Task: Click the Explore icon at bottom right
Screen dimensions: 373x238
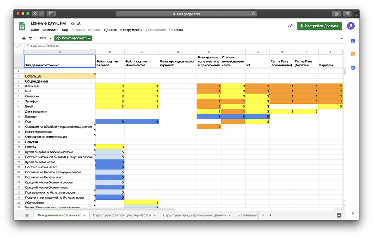Action: 339,215
